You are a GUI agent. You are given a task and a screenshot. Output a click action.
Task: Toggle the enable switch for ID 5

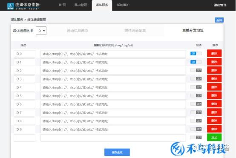[196, 95]
